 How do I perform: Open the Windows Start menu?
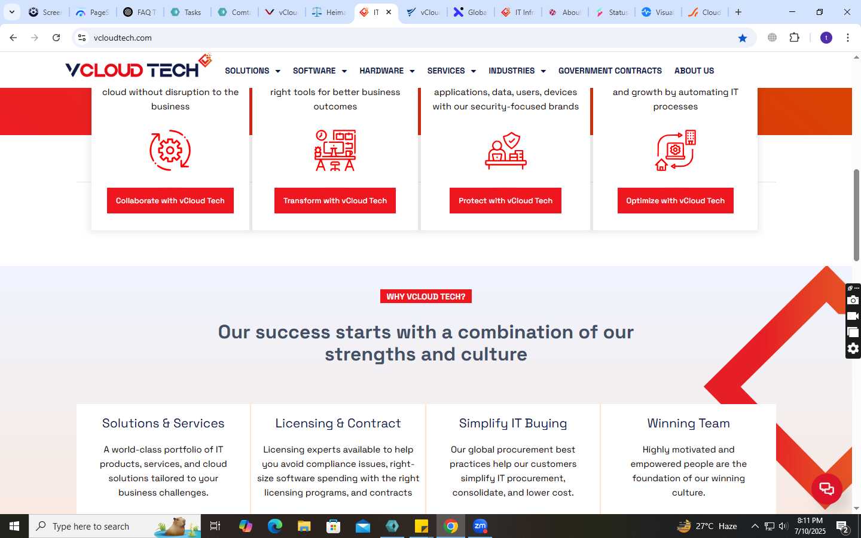coord(14,526)
